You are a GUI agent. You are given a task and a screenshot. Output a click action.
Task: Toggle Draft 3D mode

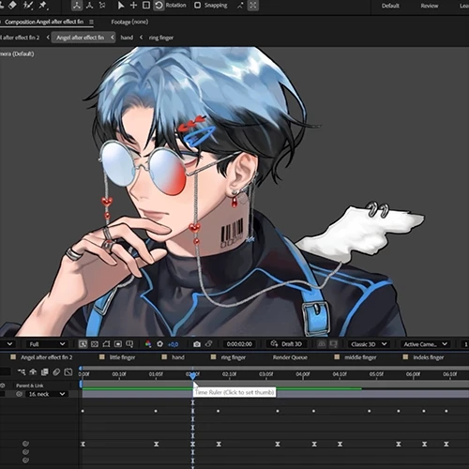click(x=286, y=344)
